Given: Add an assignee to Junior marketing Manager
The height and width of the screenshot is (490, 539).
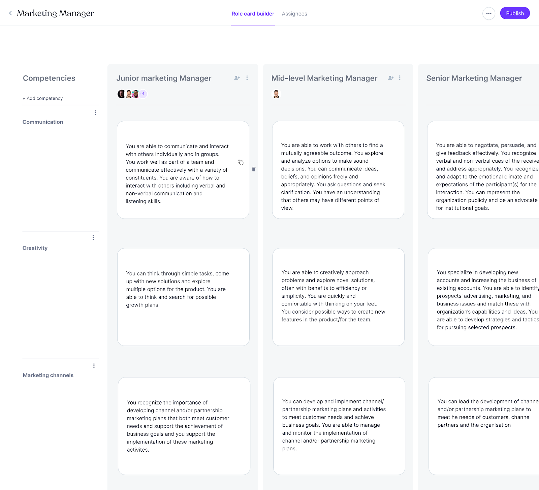Looking at the screenshot, I should click(237, 78).
